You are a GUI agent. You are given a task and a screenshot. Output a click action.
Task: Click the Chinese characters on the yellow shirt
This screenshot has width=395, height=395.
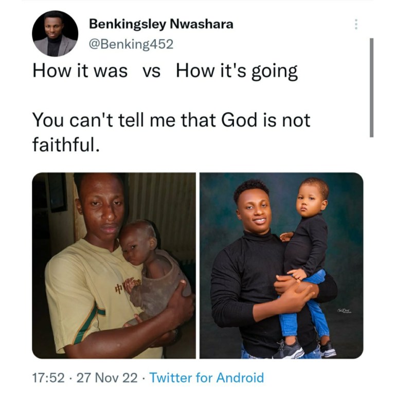tap(128, 285)
